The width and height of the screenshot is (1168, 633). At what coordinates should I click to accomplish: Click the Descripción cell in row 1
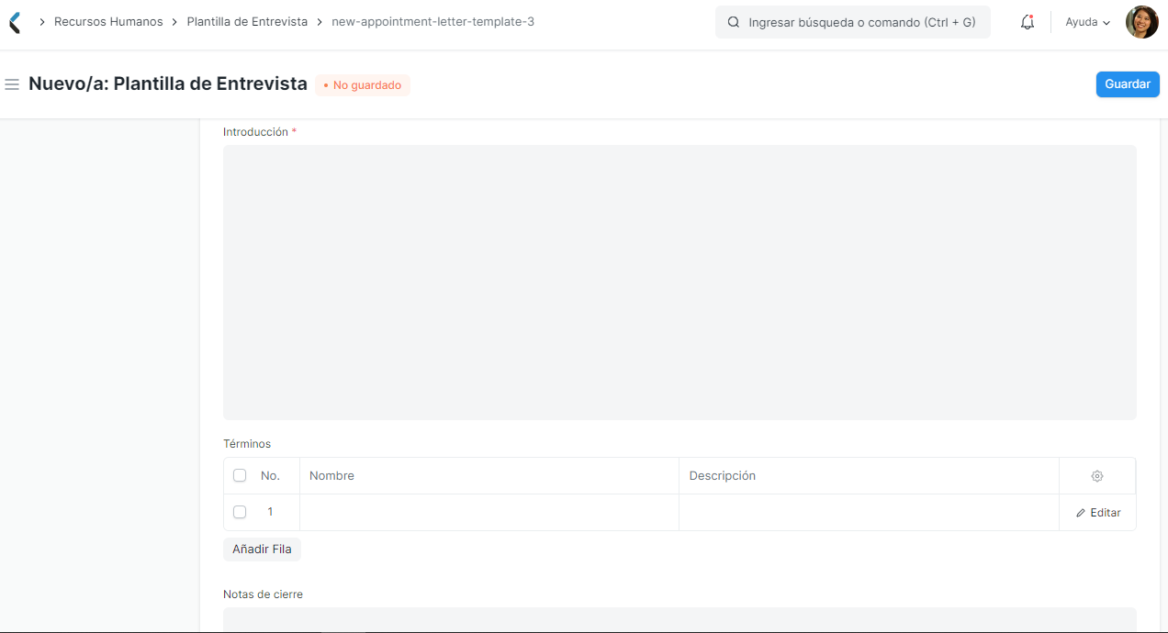tap(869, 513)
